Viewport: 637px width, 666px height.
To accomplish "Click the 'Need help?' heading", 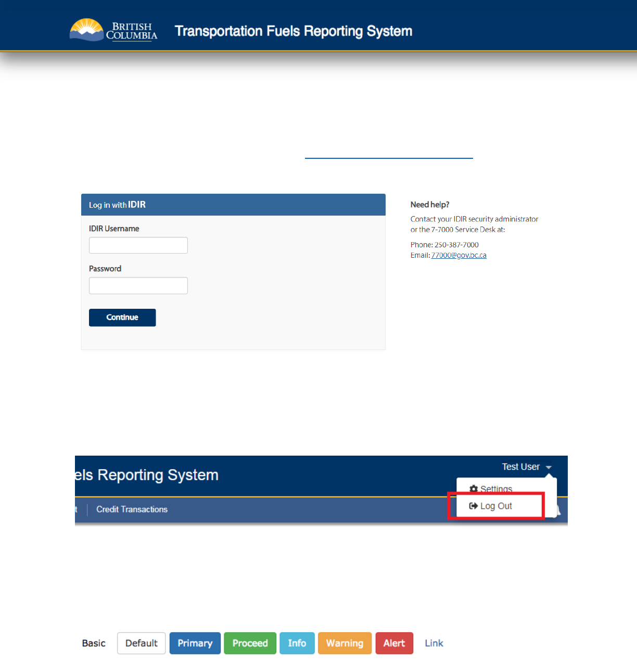I will point(430,205).
